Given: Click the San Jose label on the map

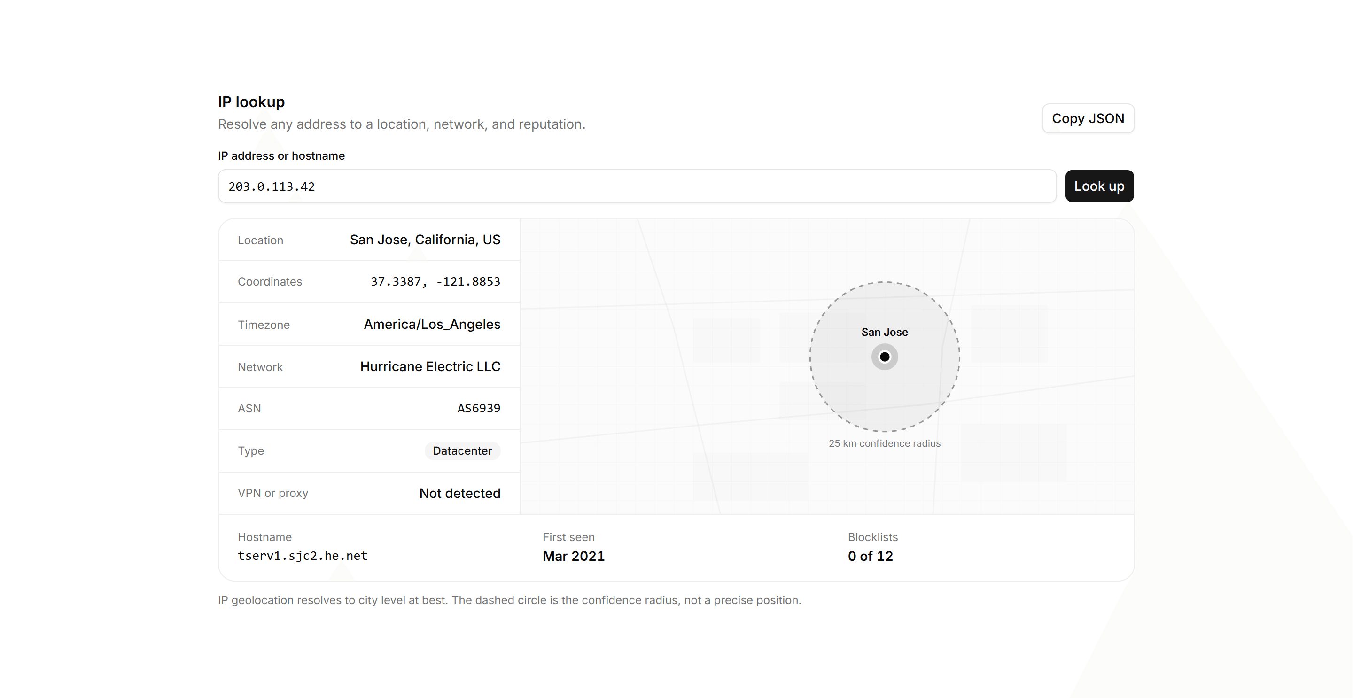Looking at the screenshot, I should pyautogui.click(x=884, y=332).
